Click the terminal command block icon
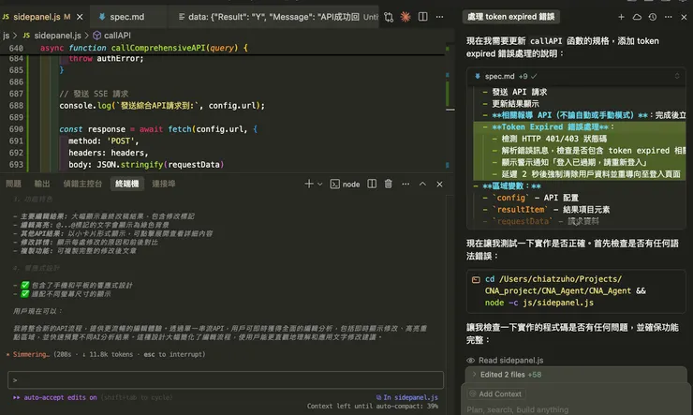Image resolution: width=693 pixels, height=415 pixels. pos(476,279)
